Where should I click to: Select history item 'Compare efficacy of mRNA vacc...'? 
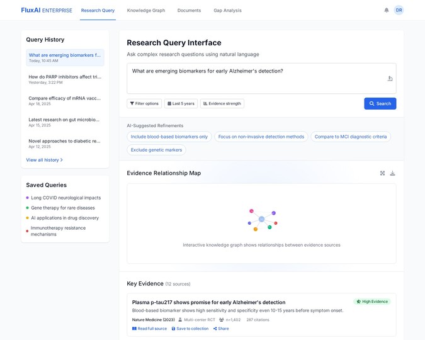click(65, 101)
